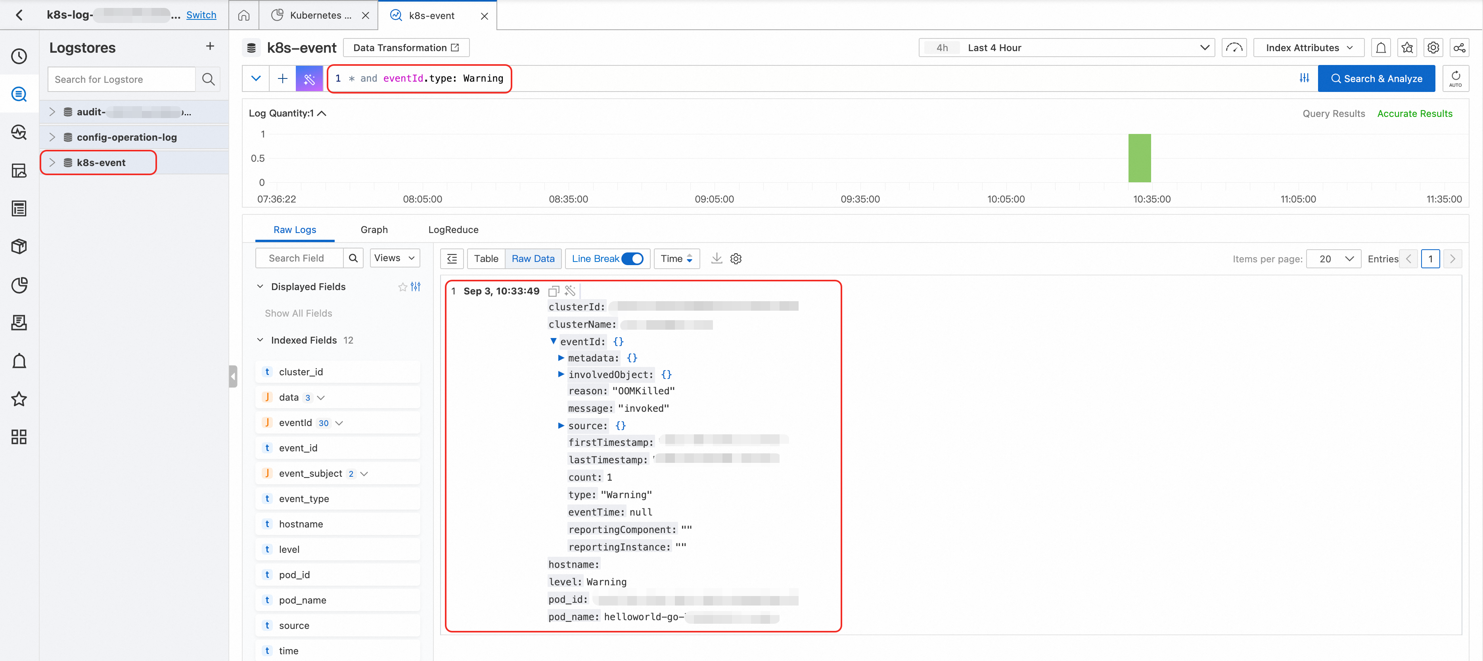The image size is (1483, 661).
Task: Open the purple AI query assistant icon
Action: click(309, 78)
